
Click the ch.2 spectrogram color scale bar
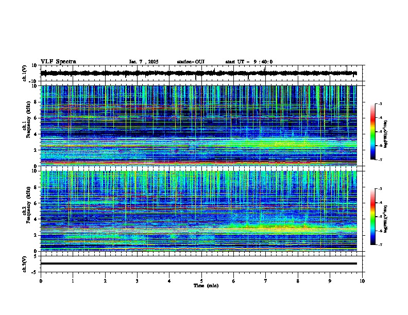[373, 217]
